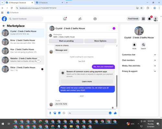162x129 pixels.
Task: Click the browser address bar URL
Action: (x=38, y=8)
